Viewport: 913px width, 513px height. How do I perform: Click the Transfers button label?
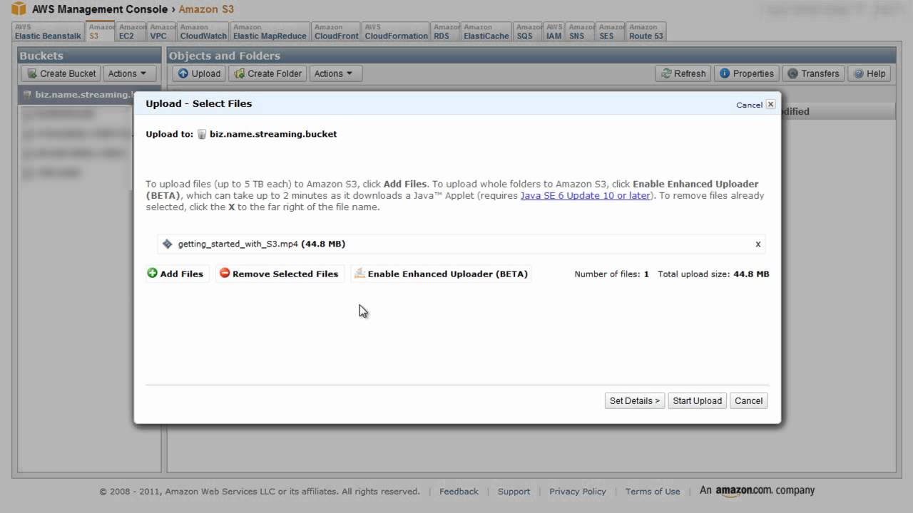coord(820,73)
